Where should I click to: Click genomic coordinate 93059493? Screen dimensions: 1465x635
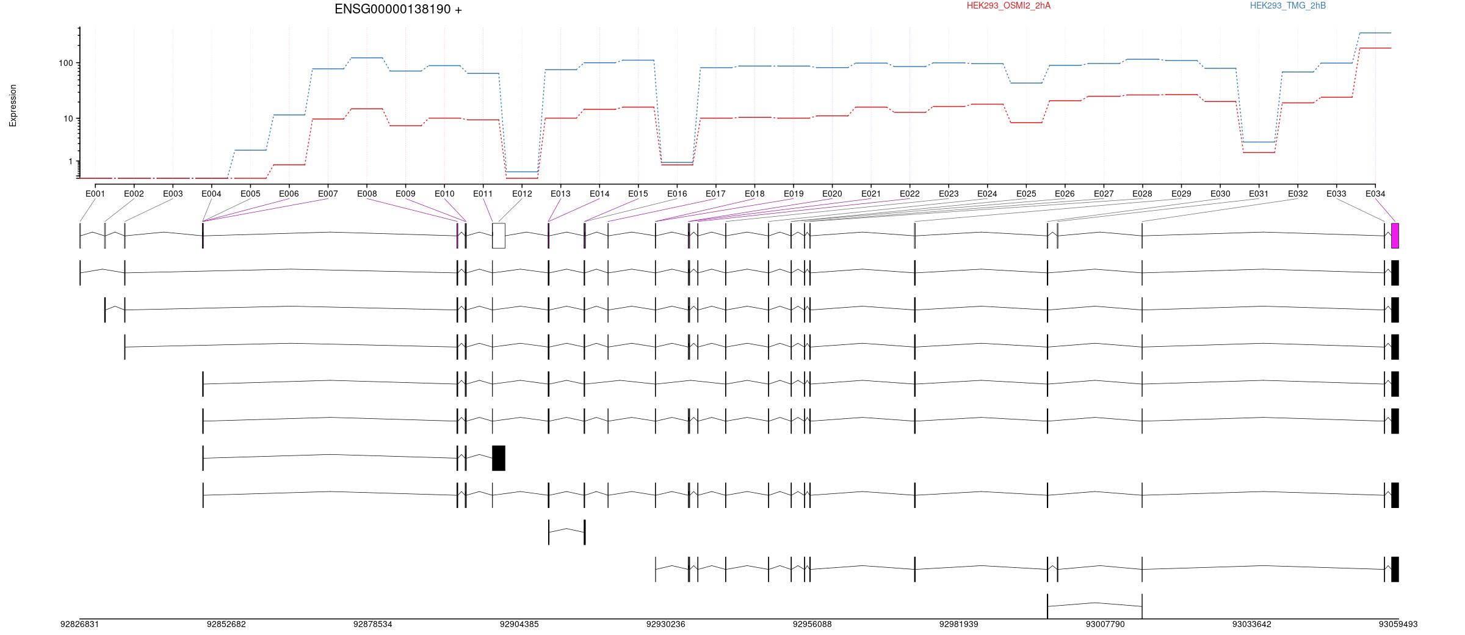click(x=1398, y=624)
